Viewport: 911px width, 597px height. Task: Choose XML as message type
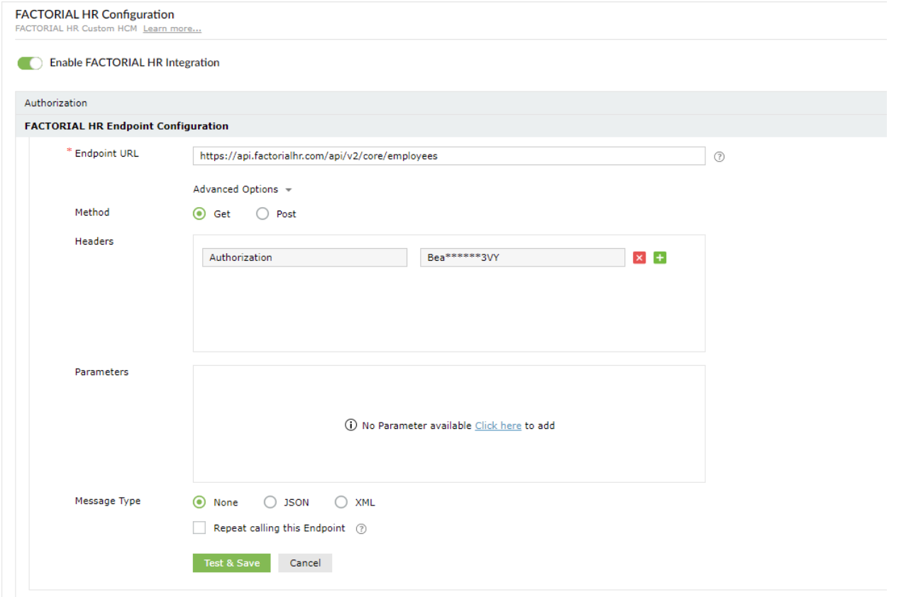click(x=341, y=502)
